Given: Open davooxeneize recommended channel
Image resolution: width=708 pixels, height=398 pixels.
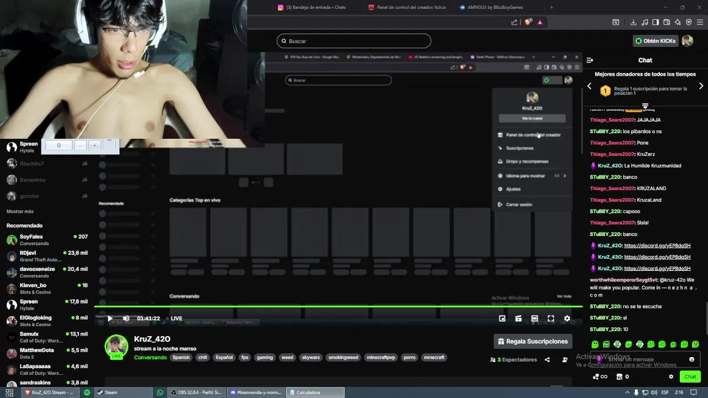Looking at the screenshot, I should [x=47, y=272].
